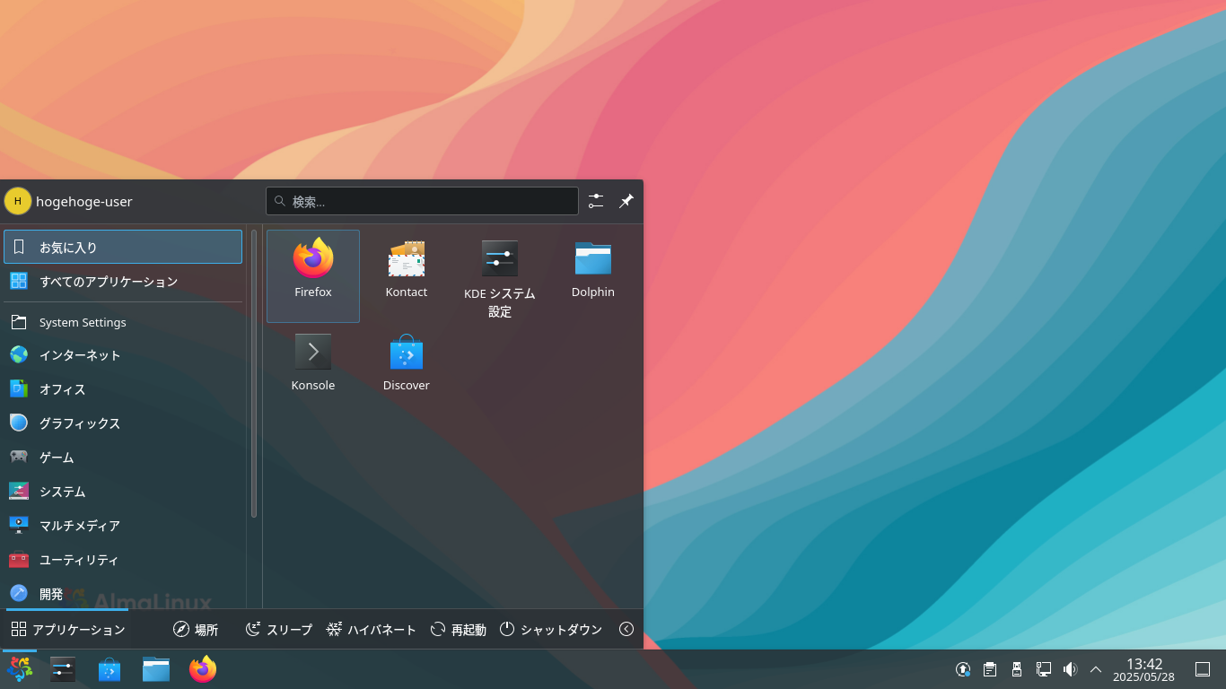This screenshot has width=1226, height=689.
Task: Open the removable devices tray icon
Action: 1017,669
